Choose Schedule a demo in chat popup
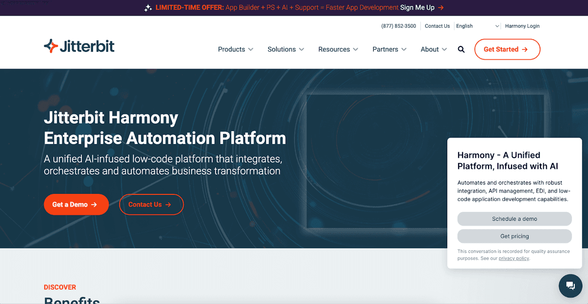The image size is (588, 304). (514, 219)
